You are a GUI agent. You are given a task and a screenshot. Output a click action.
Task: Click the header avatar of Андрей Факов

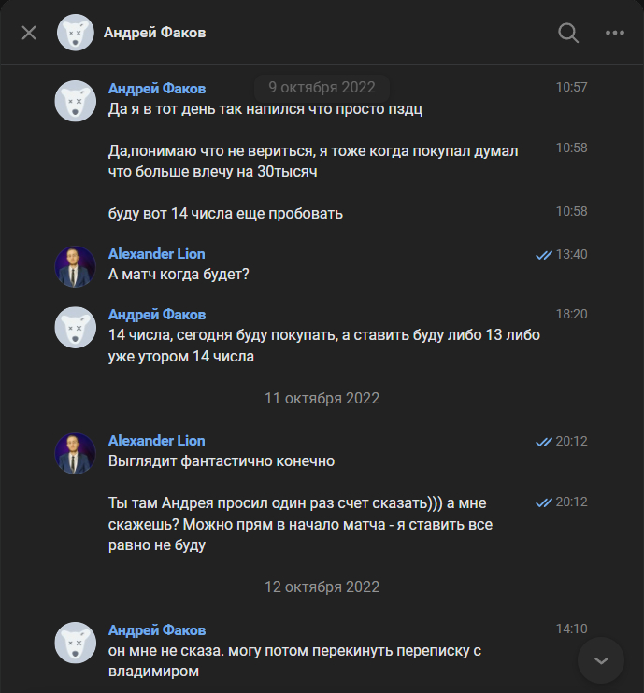[x=75, y=33]
